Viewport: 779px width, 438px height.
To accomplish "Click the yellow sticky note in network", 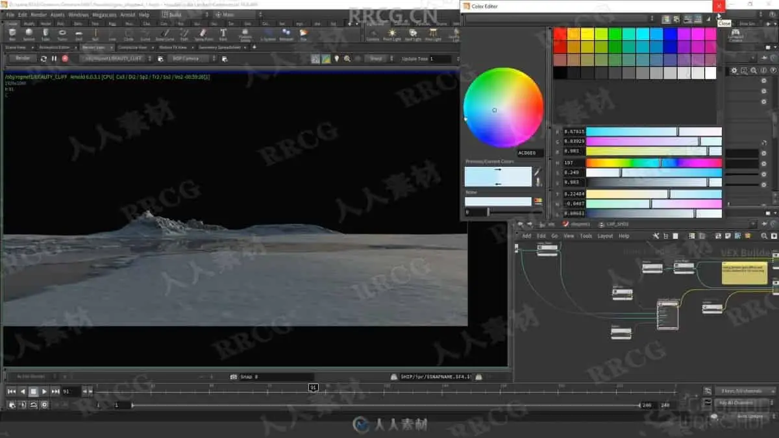I will coord(744,273).
